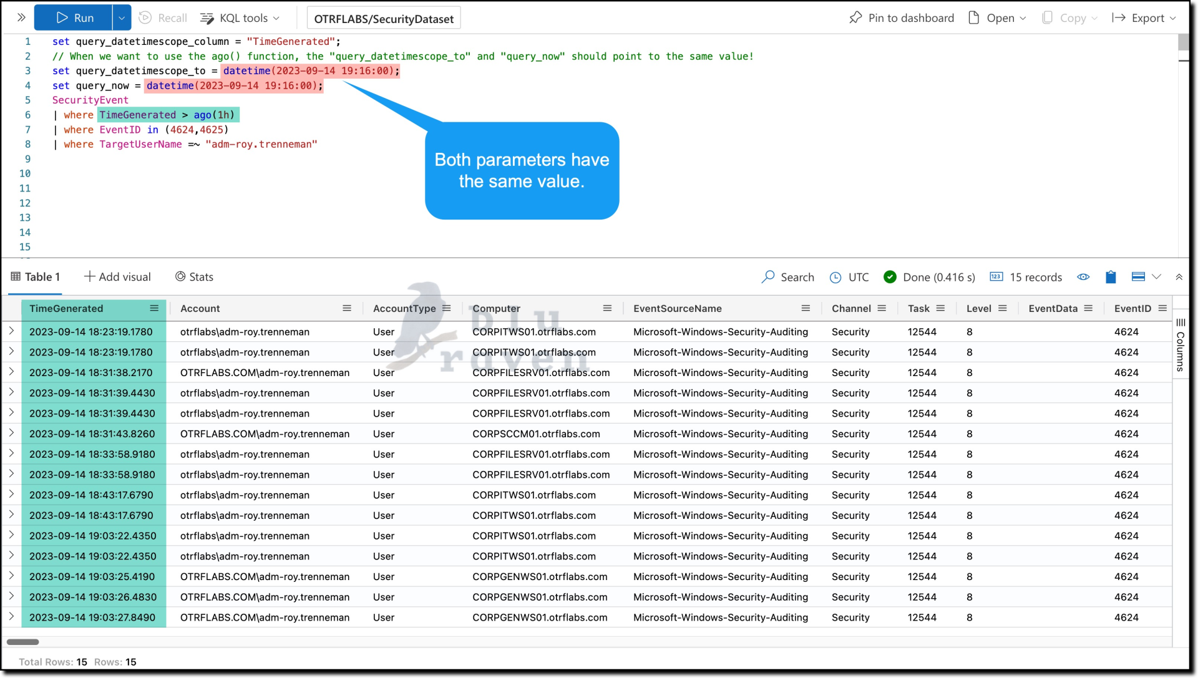Viewport: 1198px width, 678px height.
Task: Toggle the eye visibility icon in results
Action: (1083, 277)
